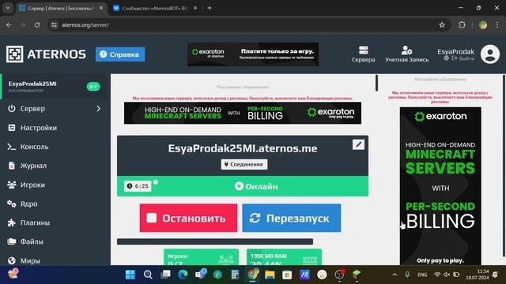Go back in the browser
The width and height of the screenshot is (506, 284).
click(9, 24)
